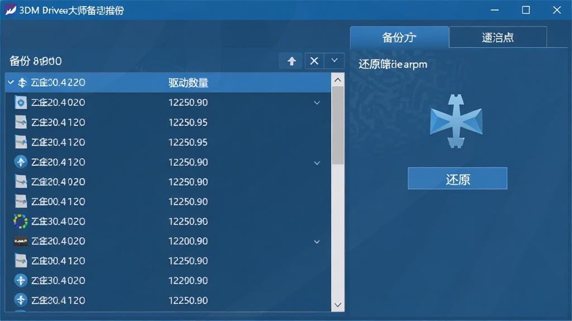Expand the chevron on the 乙金20.4120 row
This screenshot has width=572, height=321.
(x=317, y=163)
